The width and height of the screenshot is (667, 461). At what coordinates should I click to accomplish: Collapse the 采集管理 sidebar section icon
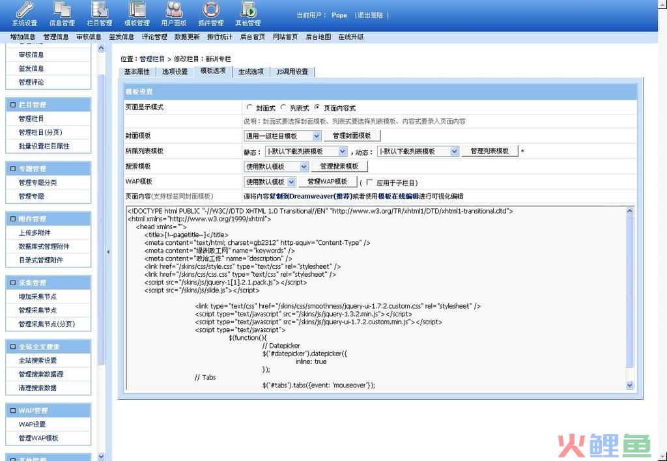coord(13,283)
